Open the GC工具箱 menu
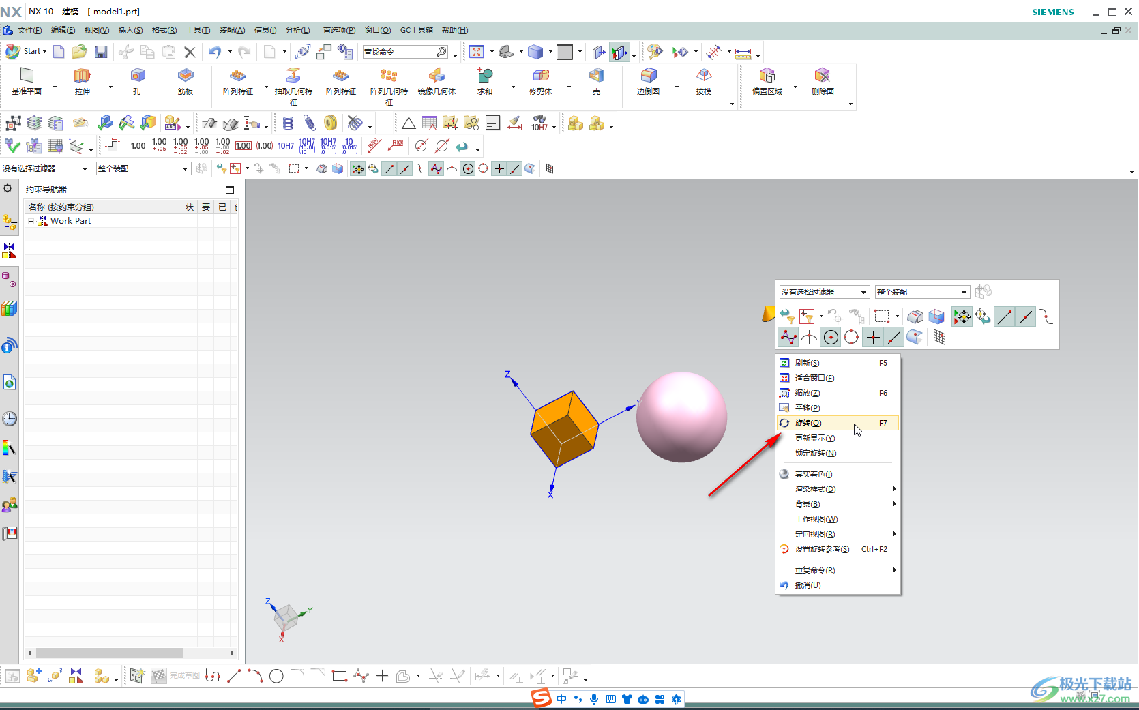The height and width of the screenshot is (710, 1139). click(x=417, y=30)
